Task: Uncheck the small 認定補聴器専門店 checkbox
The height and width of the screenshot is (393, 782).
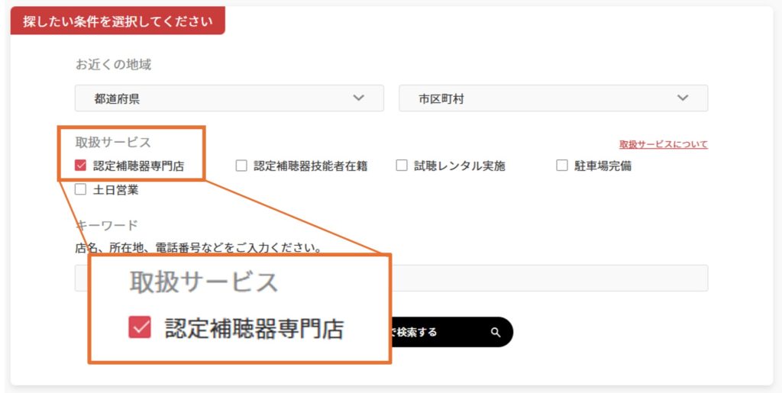Action: (80, 166)
